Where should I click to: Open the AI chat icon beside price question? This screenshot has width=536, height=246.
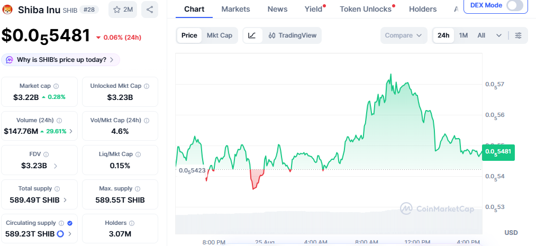pos(10,60)
